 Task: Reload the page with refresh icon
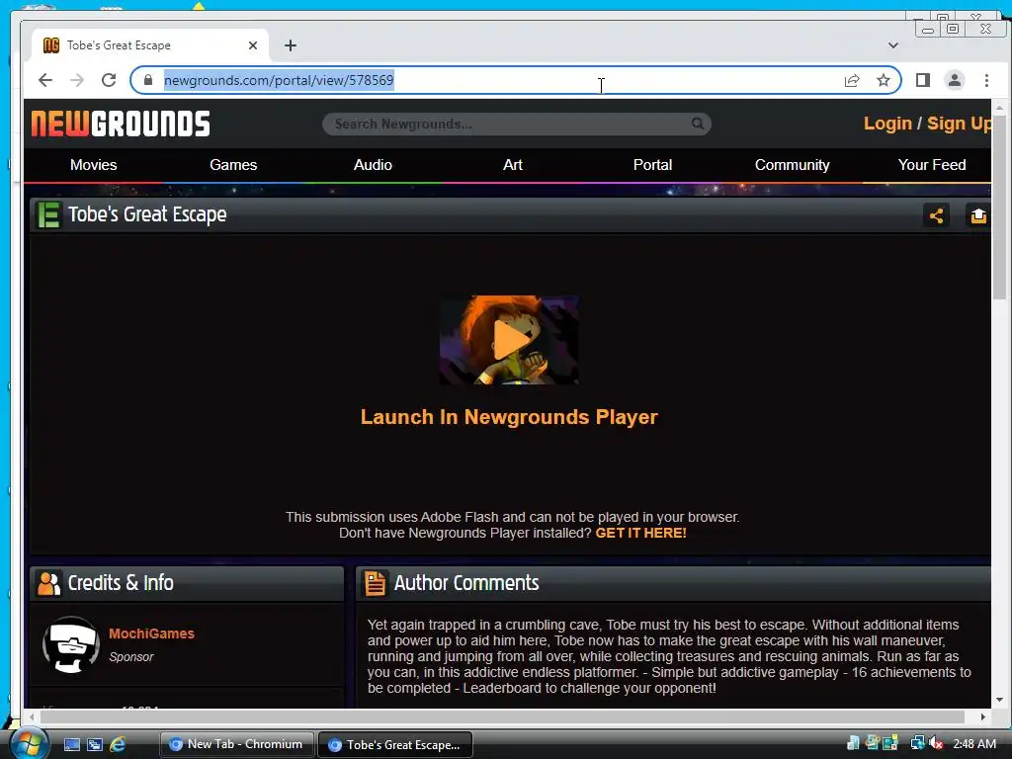pos(109,80)
